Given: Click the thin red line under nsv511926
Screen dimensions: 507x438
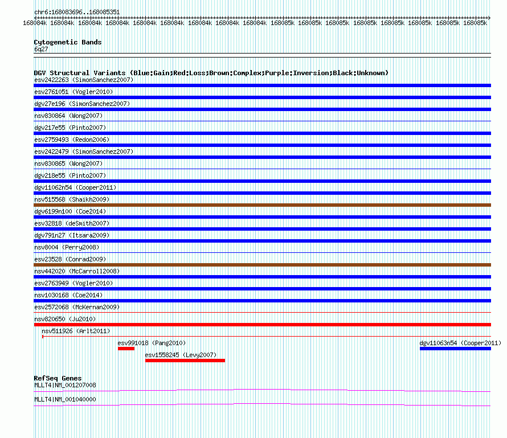Looking at the screenshot, I should (x=267, y=337).
